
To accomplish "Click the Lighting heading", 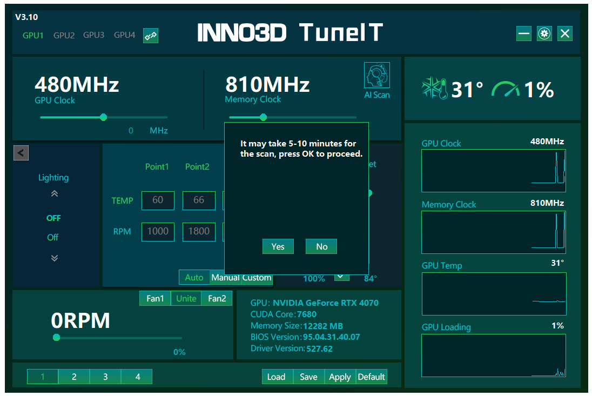I will (53, 177).
